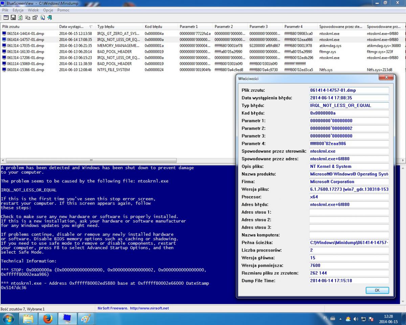Open the nirsoft.net link in status bar
406x325 pixels.
click(149, 308)
